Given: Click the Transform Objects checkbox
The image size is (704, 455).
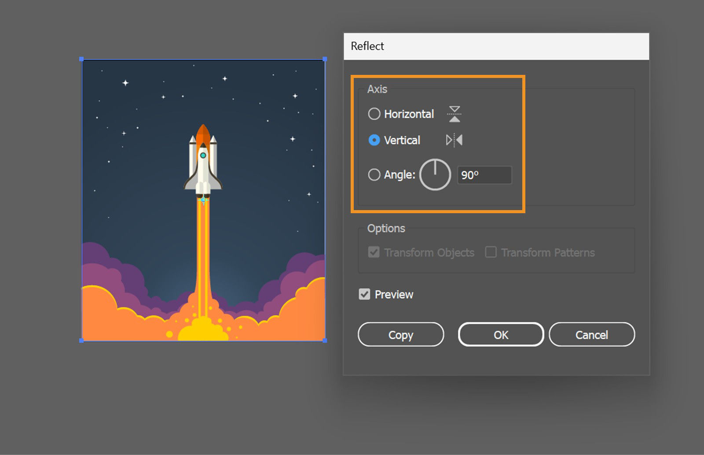Looking at the screenshot, I should 374,252.
